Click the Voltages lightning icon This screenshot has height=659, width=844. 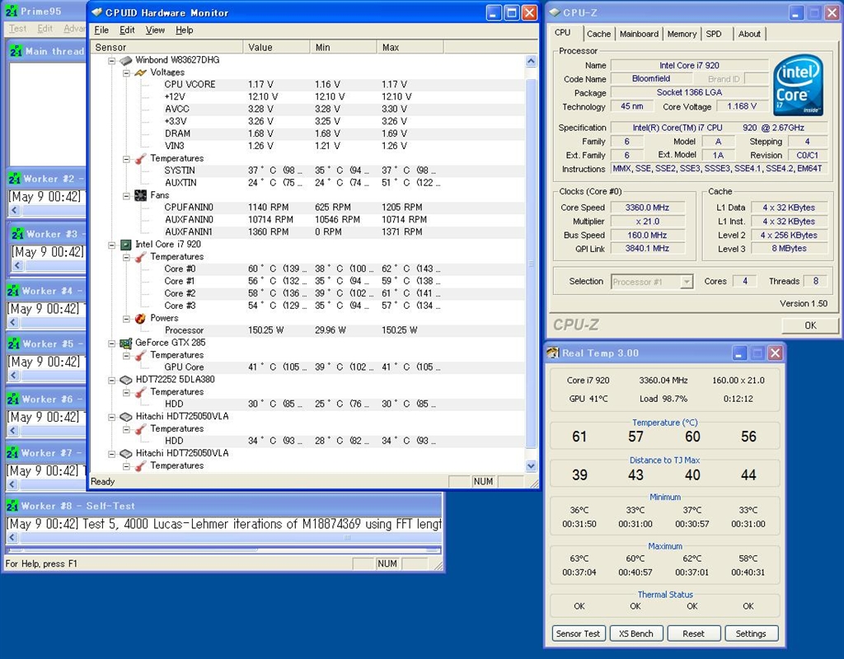141,72
